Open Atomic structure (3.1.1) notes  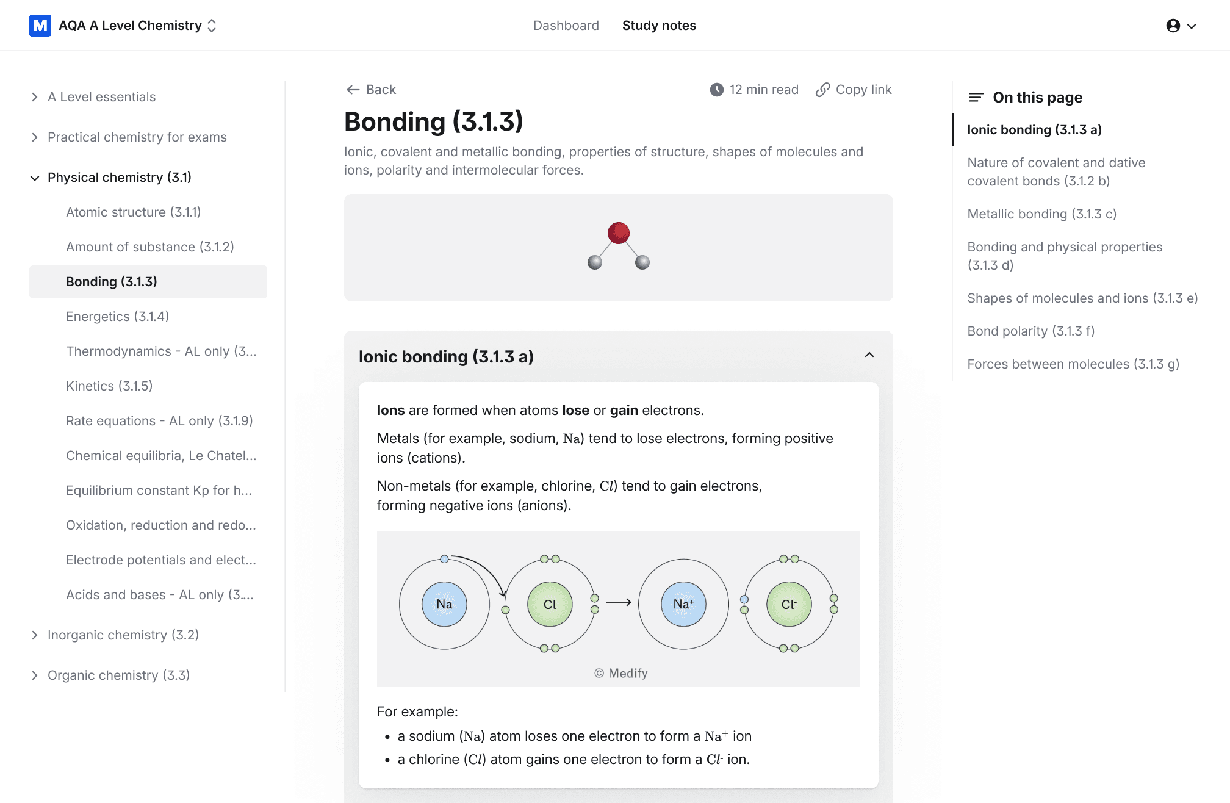coord(133,212)
